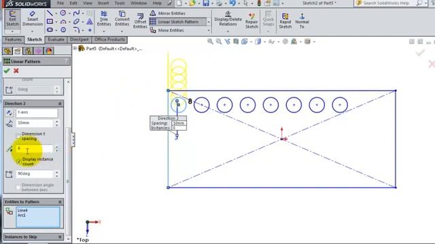Switch to the Evaluate tab
Image resolution: width=435 pixels, height=244 pixels.
click(56, 39)
